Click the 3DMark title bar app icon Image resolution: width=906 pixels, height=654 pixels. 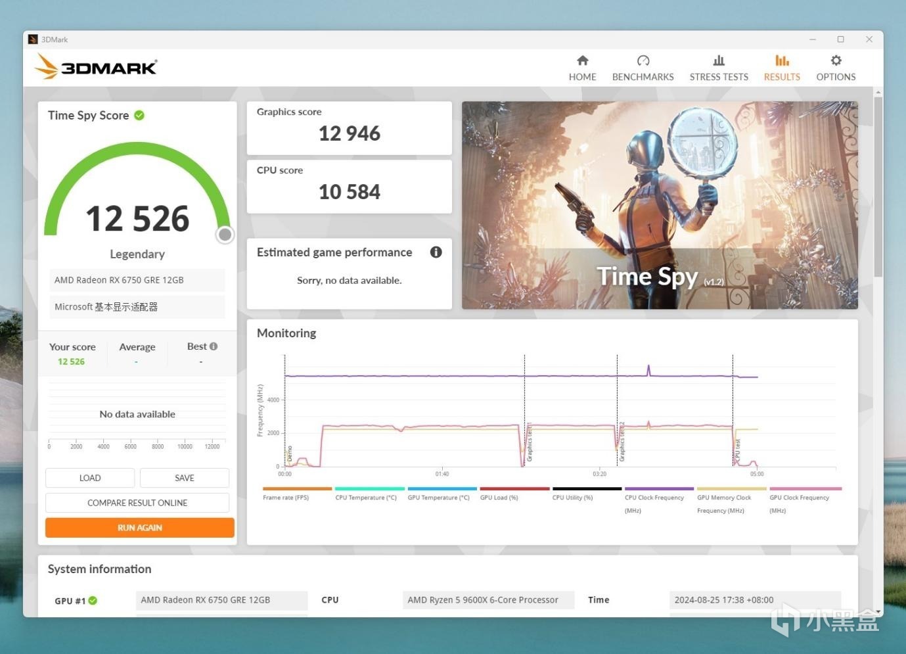[x=33, y=39]
